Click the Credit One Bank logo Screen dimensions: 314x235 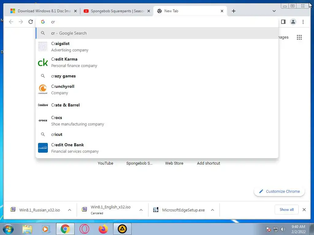tap(43, 148)
